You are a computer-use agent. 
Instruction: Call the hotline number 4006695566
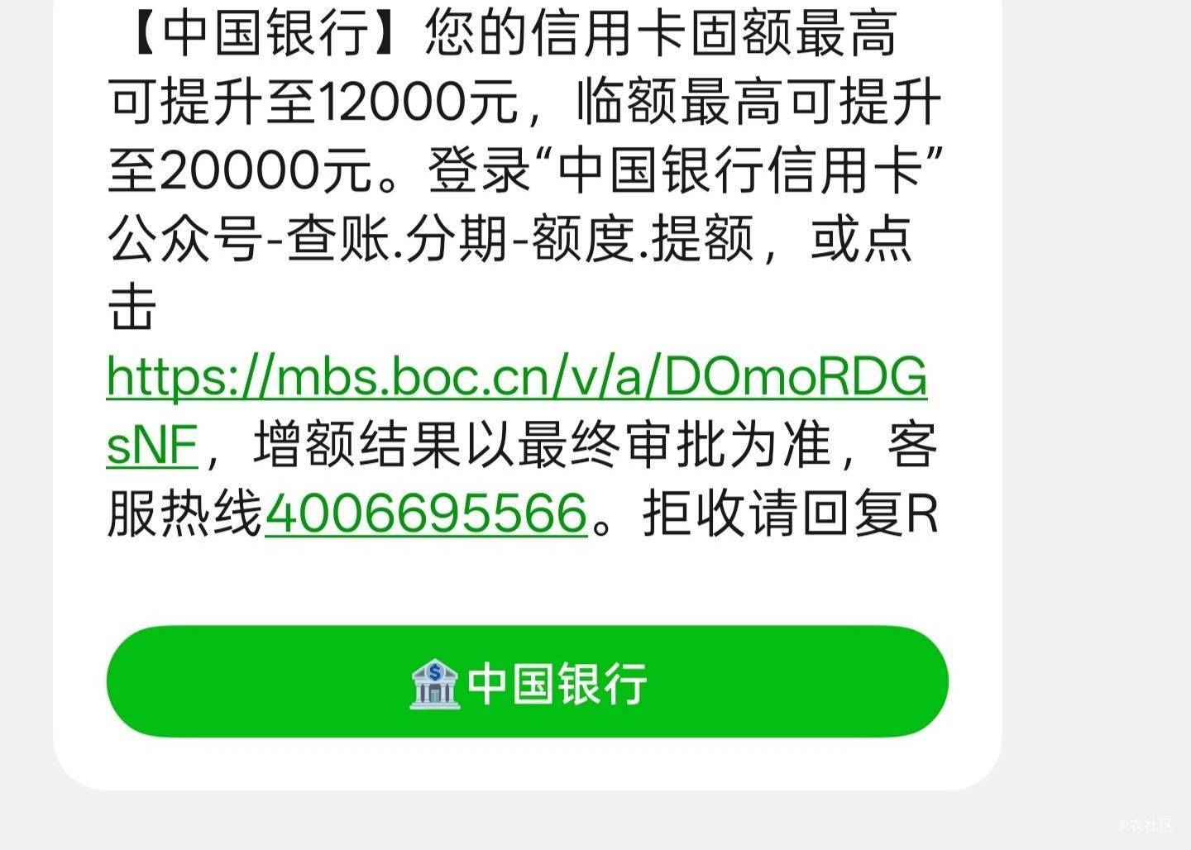426,513
